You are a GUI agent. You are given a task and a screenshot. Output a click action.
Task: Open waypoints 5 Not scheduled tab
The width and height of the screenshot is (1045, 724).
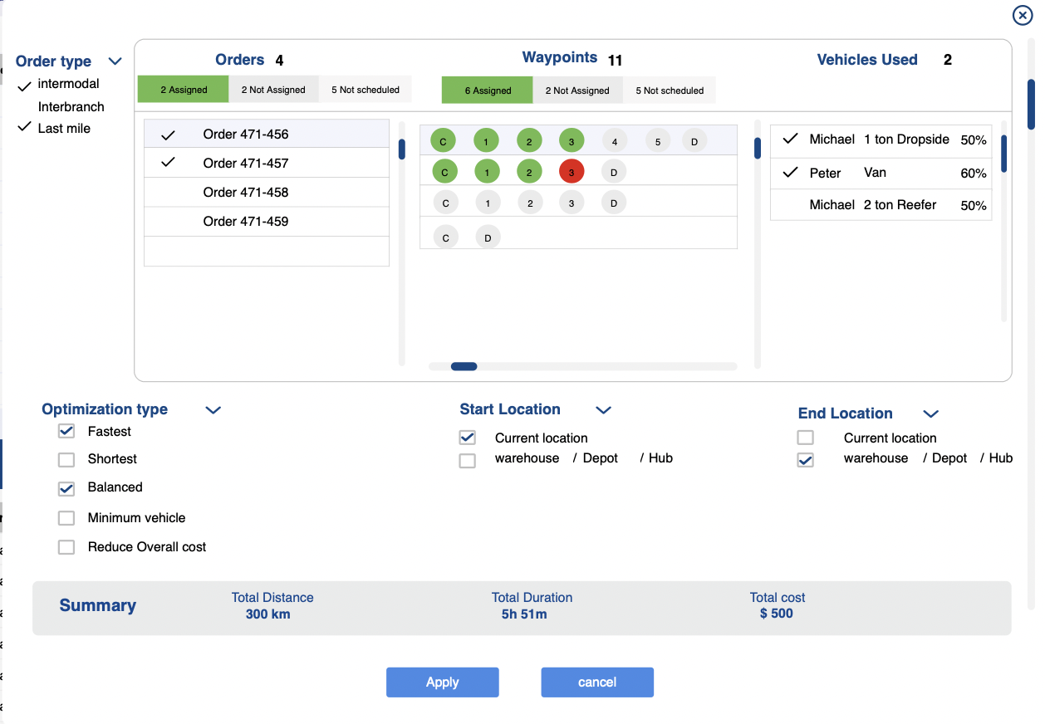(670, 90)
